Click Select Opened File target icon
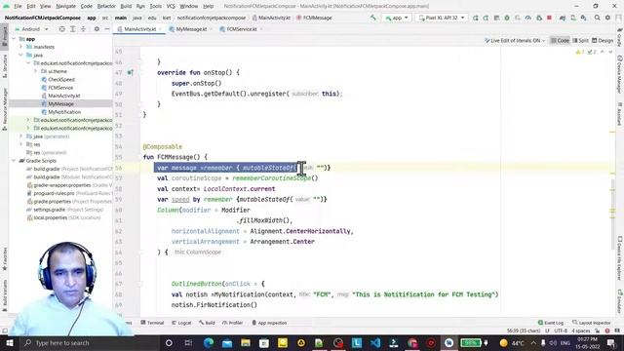624x351 pixels. pyautogui.click(x=61, y=29)
